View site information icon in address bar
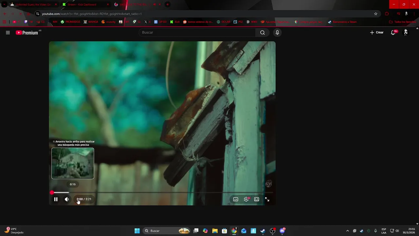Screen dimensions: 419x236 38,14
